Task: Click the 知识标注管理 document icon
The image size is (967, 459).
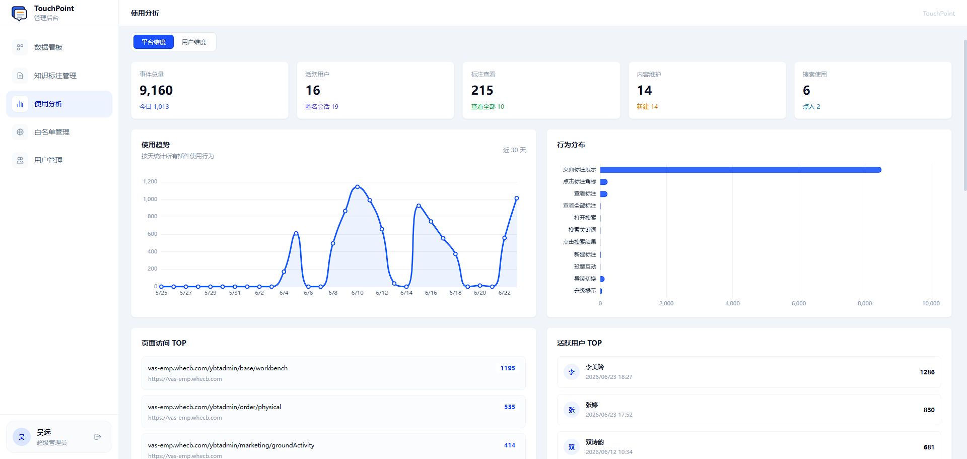Action: 20,76
